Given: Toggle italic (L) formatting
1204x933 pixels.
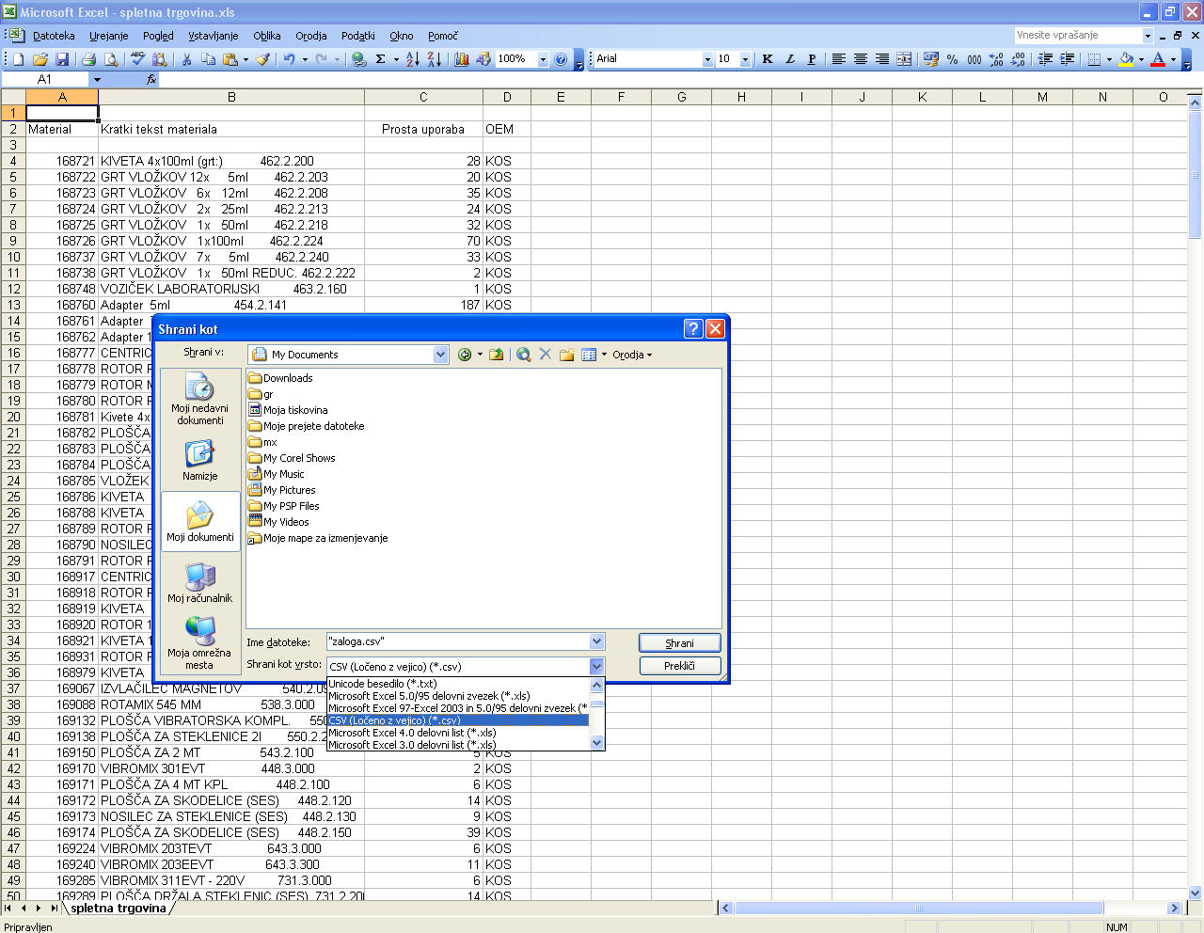Looking at the screenshot, I should [789, 59].
